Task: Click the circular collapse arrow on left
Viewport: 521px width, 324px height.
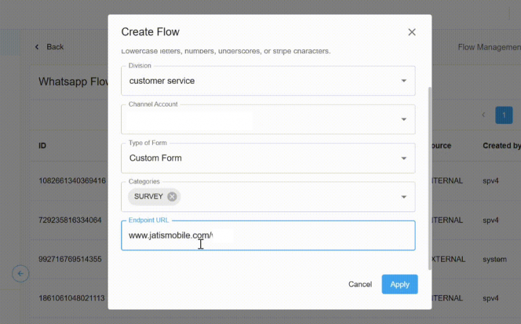Action: (x=20, y=273)
